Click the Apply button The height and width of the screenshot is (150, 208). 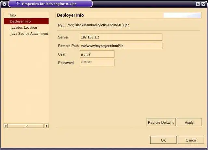tap(189, 122)
